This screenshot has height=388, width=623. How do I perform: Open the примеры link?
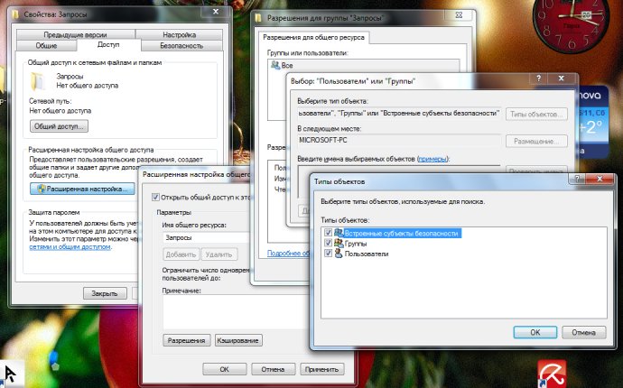432,159
